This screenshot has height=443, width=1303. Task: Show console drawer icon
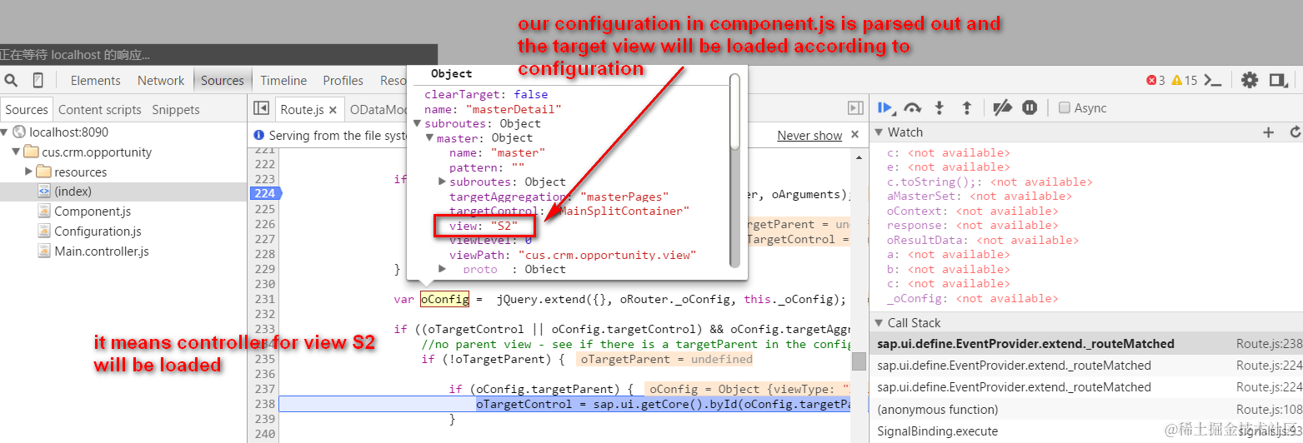1214,80
